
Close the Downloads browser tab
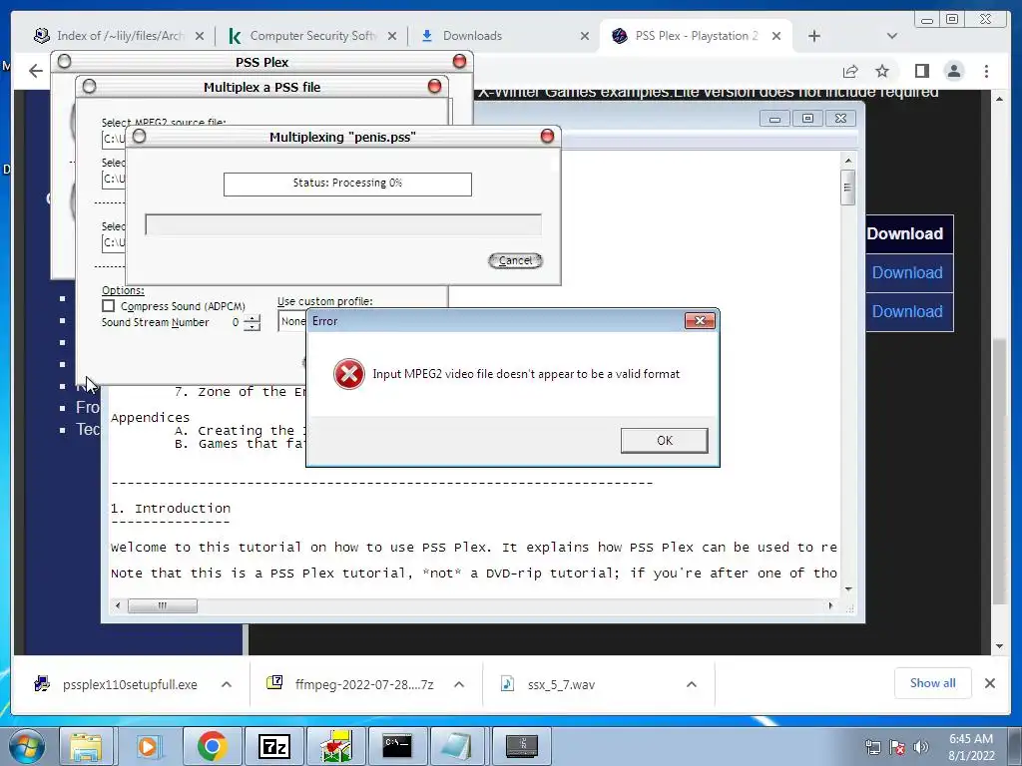pos(585,36)
